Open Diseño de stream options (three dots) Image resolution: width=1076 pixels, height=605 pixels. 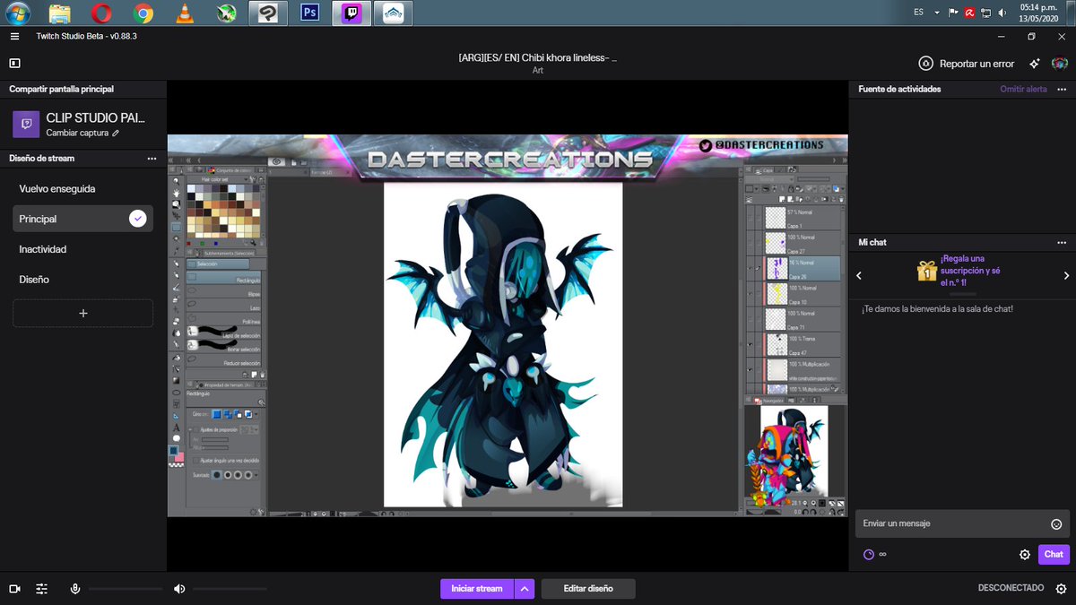(x=152, y=158)
